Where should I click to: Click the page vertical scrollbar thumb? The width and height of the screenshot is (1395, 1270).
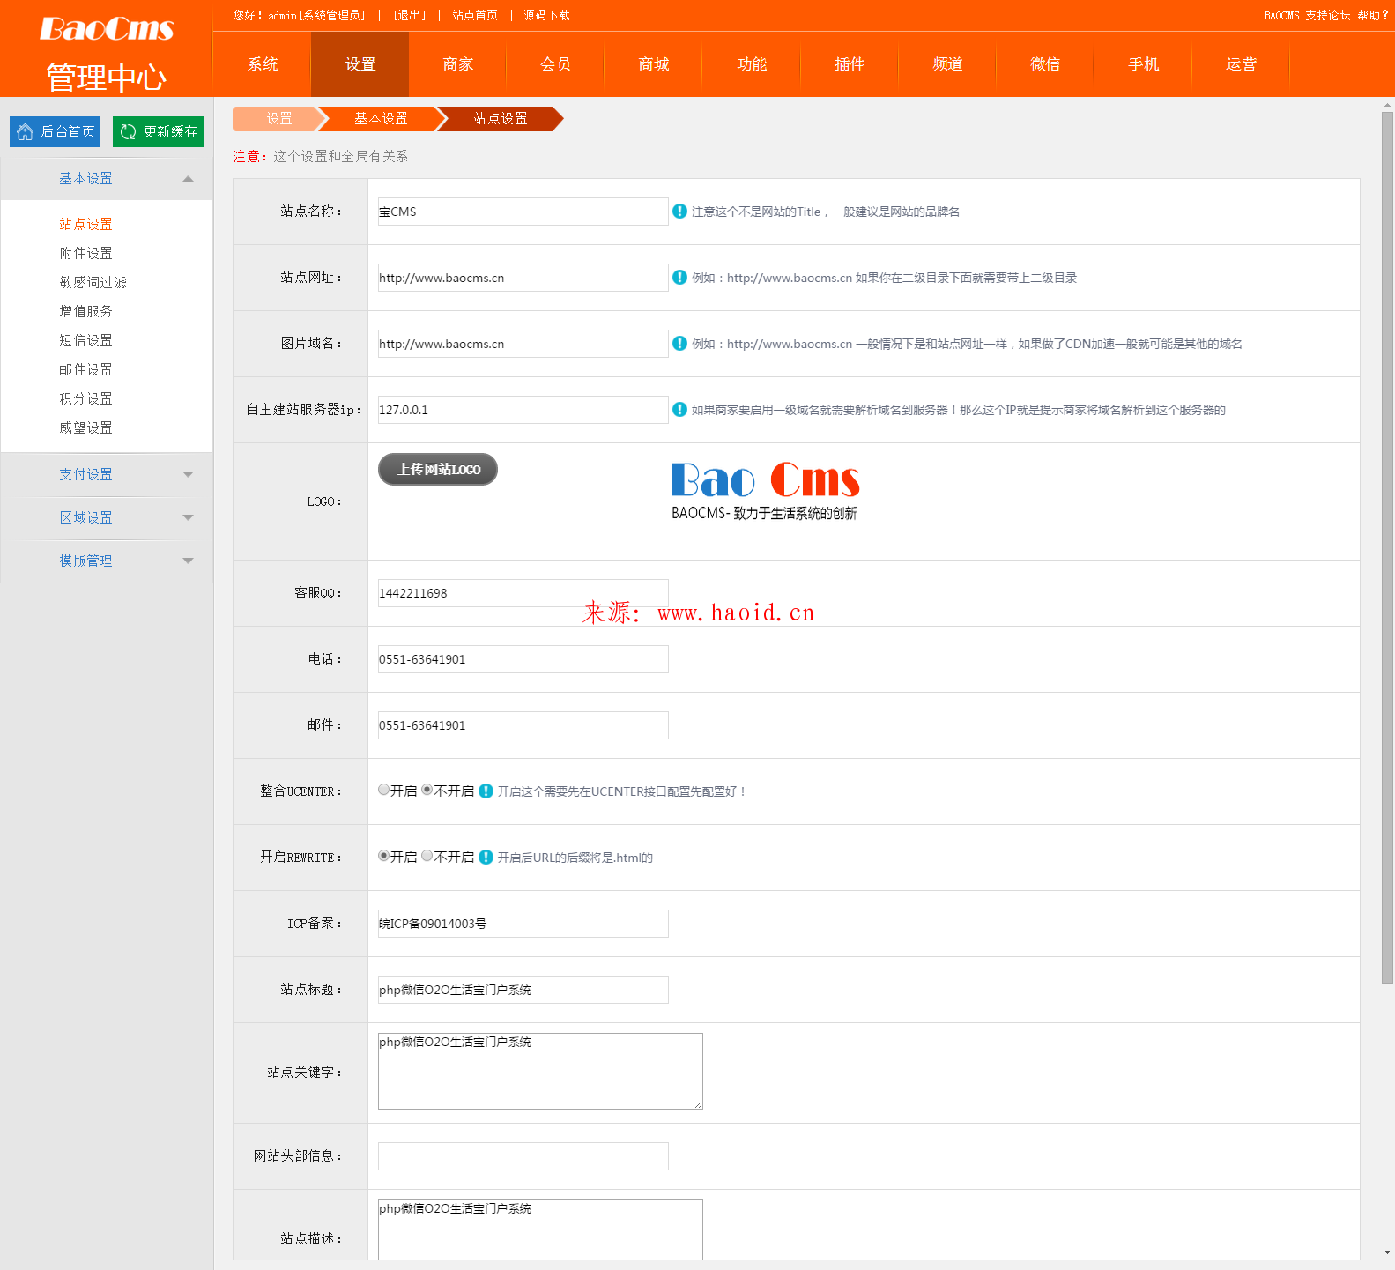(1387, 546)
